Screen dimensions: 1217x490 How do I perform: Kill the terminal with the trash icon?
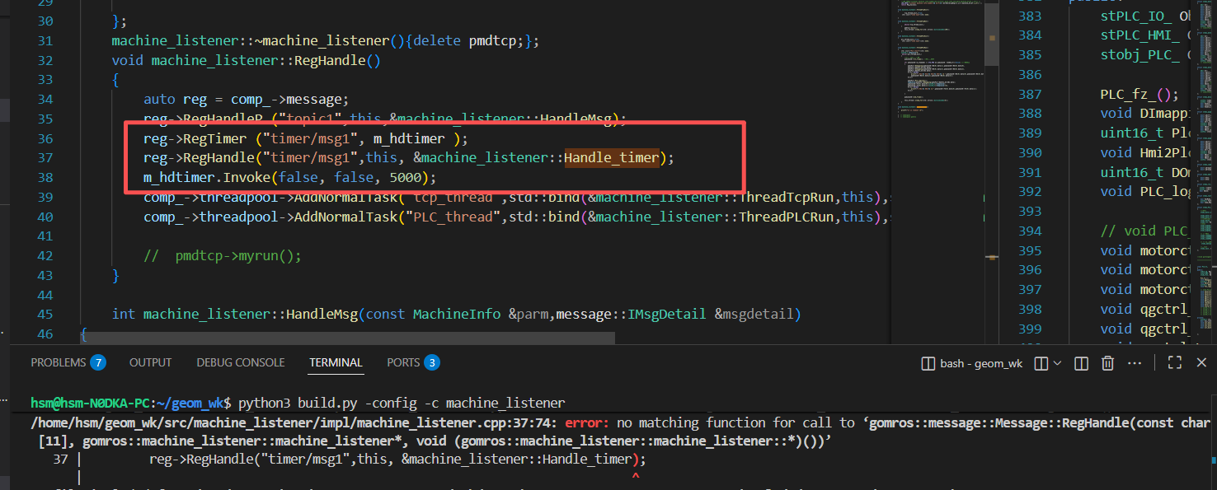click(1108, 363)
